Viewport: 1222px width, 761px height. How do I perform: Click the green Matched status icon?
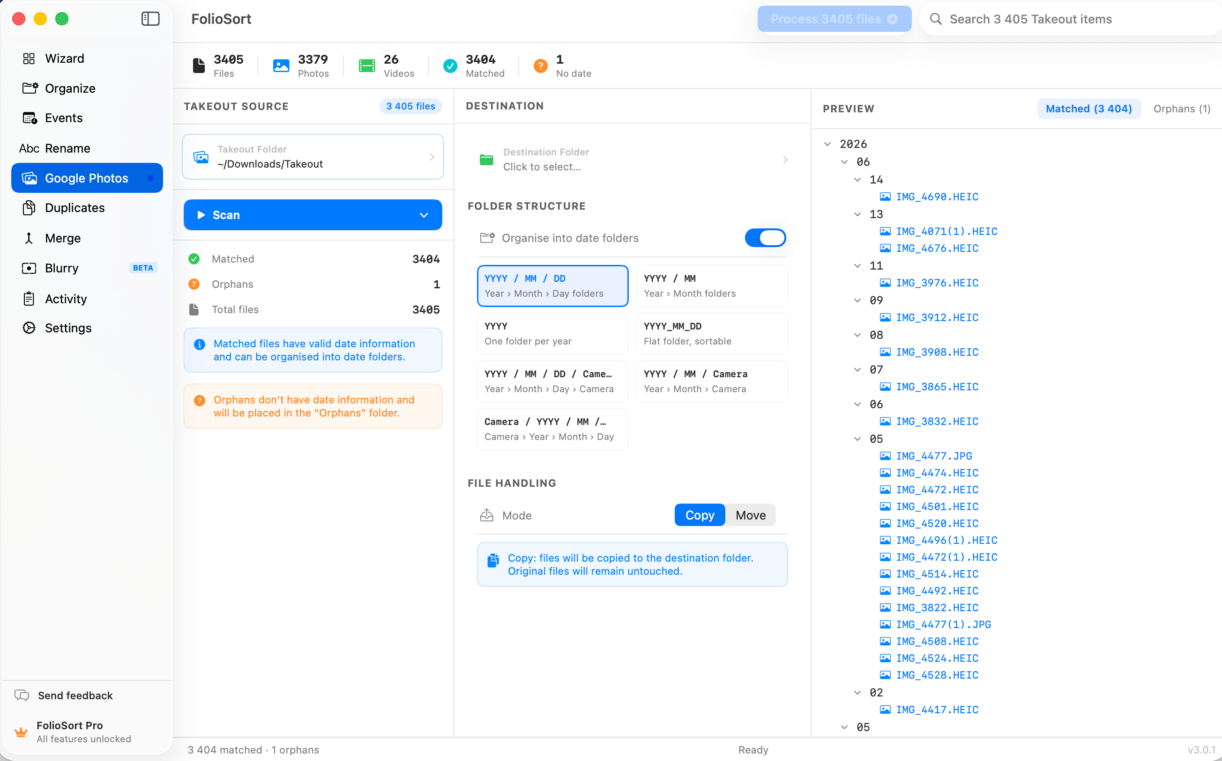(x=194, y=259)
